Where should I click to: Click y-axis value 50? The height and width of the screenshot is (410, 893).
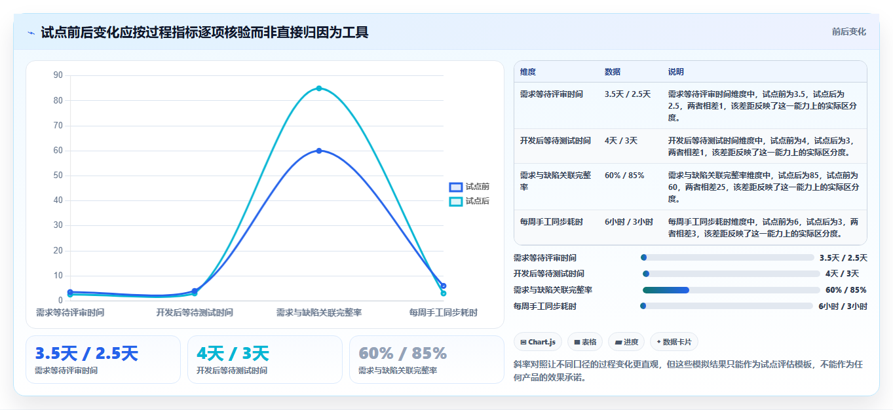pos(58,176)
